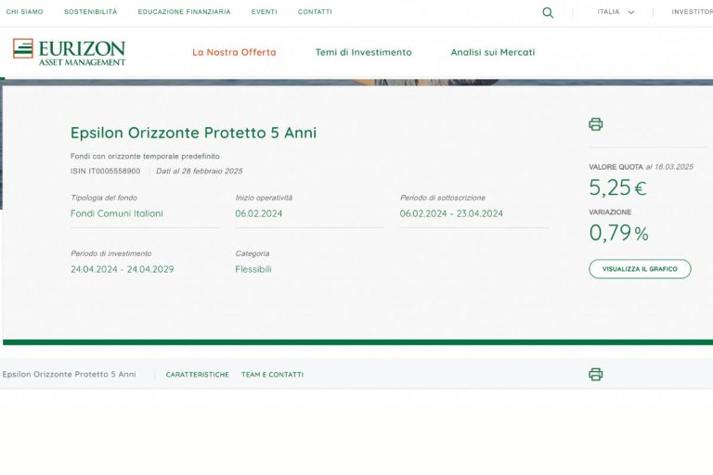Open the Sostenibilità link
The width and height of the screenshot is (713, 475).
91,12
